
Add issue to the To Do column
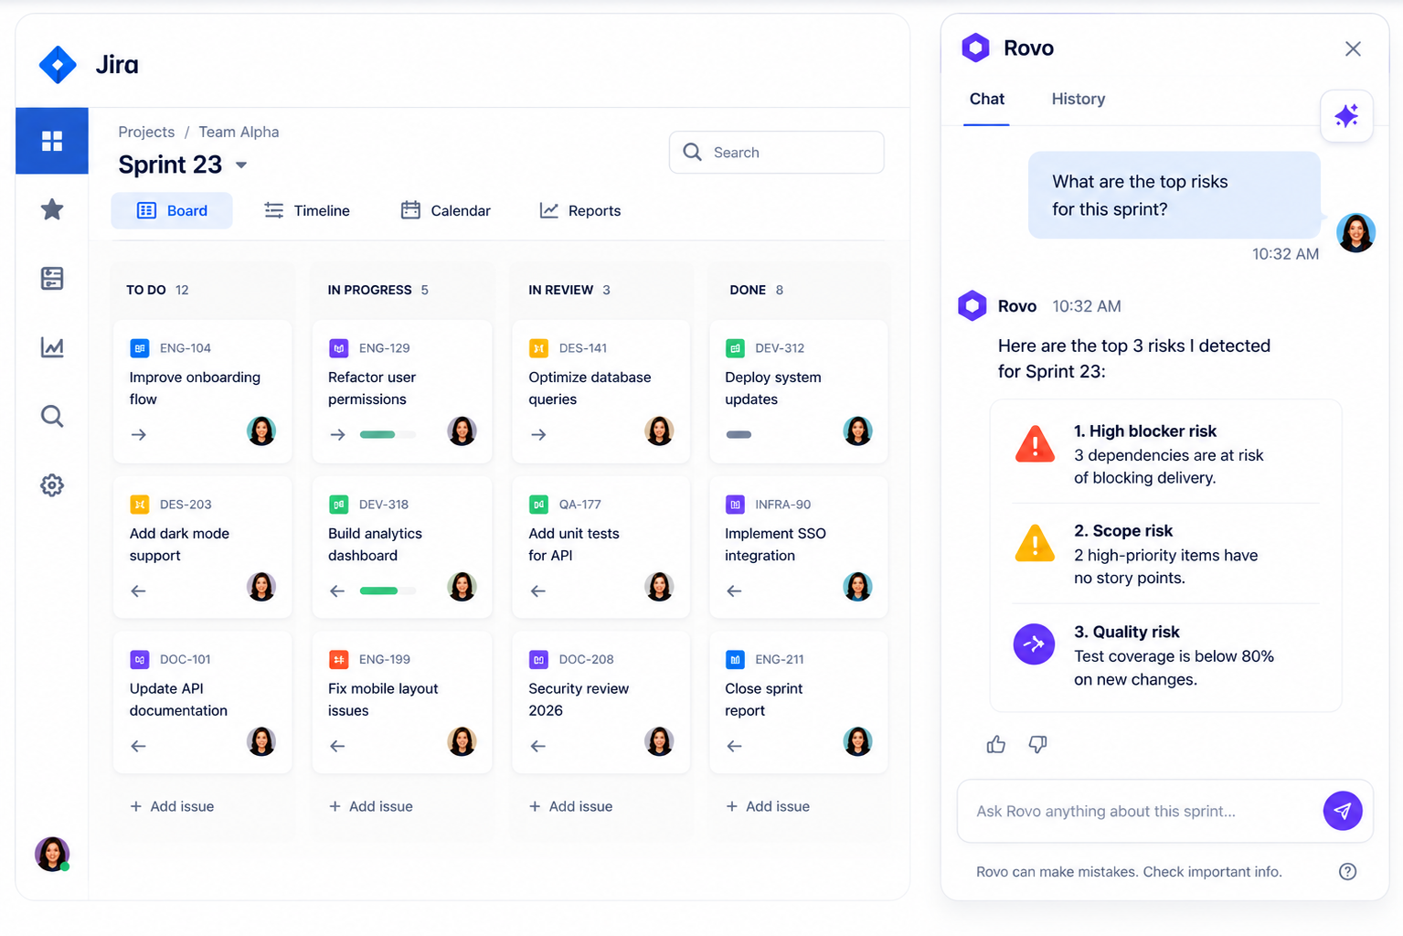pyautogui.click(x=172, y=807)
